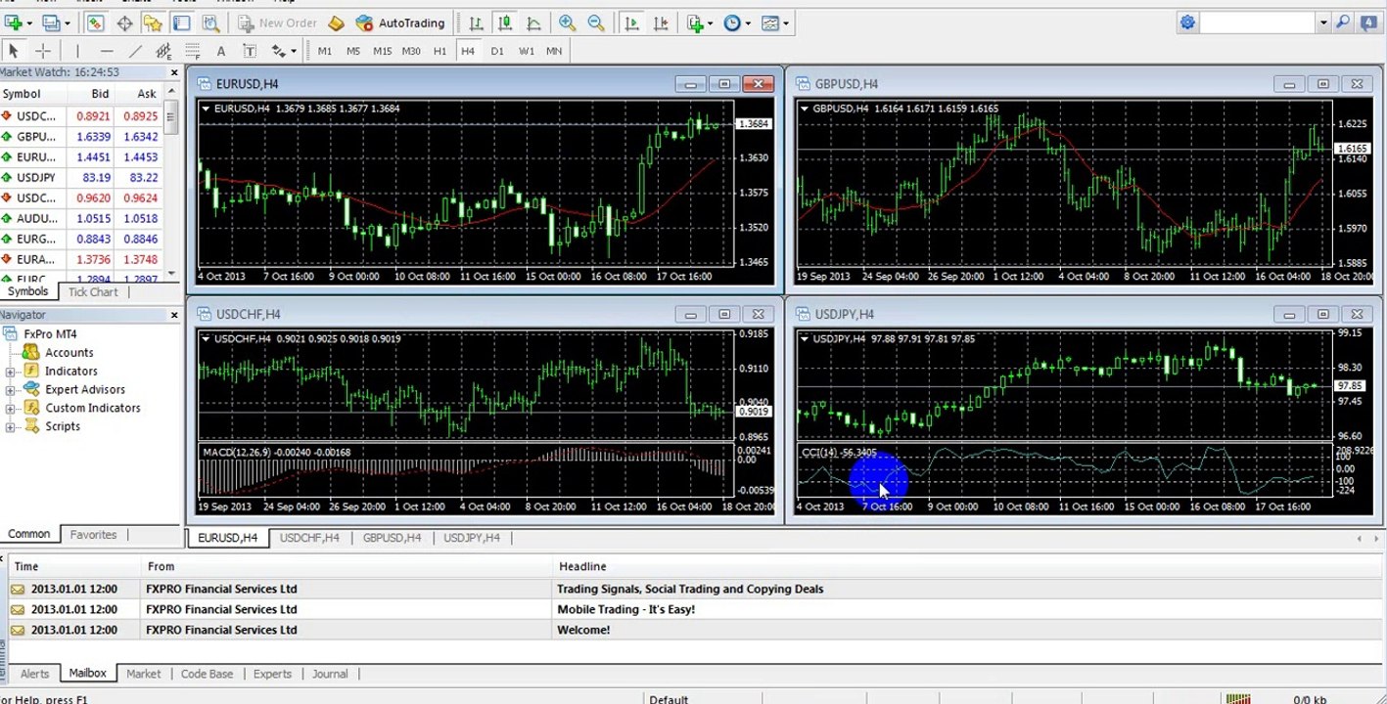
Task: Toggle chart auto scroll icon
Action: (x=631, y=22)
